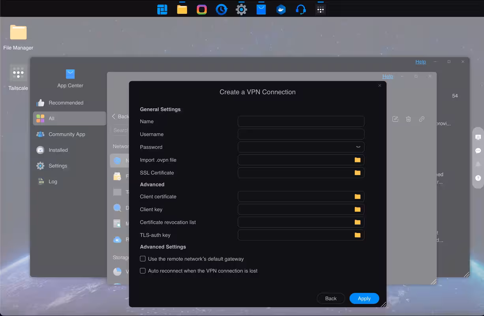
Task: Click the monitor icon in right side panel
Action: 478,137
